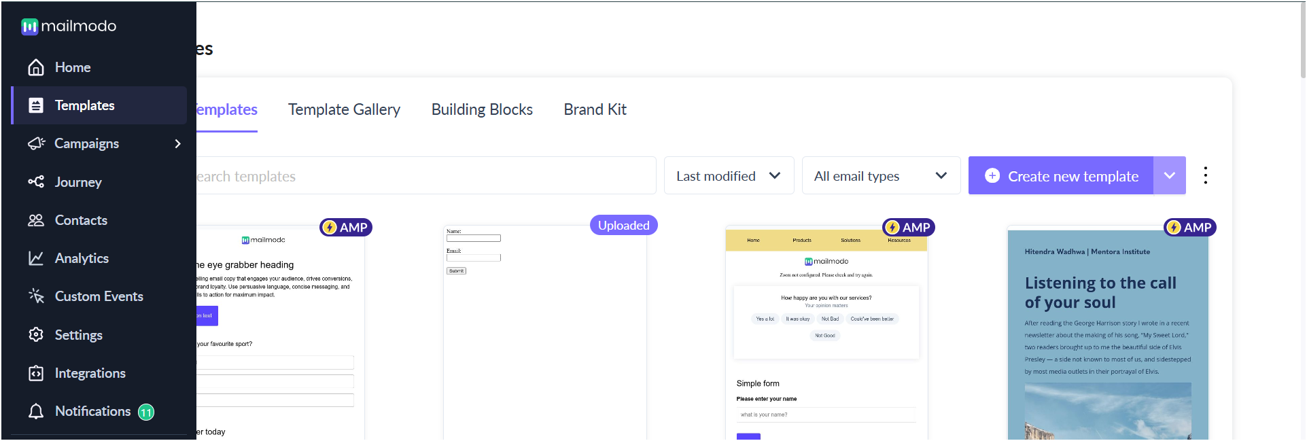1307x441 pixels.
Task: Open the Simple form survey template
Action: 826,333
